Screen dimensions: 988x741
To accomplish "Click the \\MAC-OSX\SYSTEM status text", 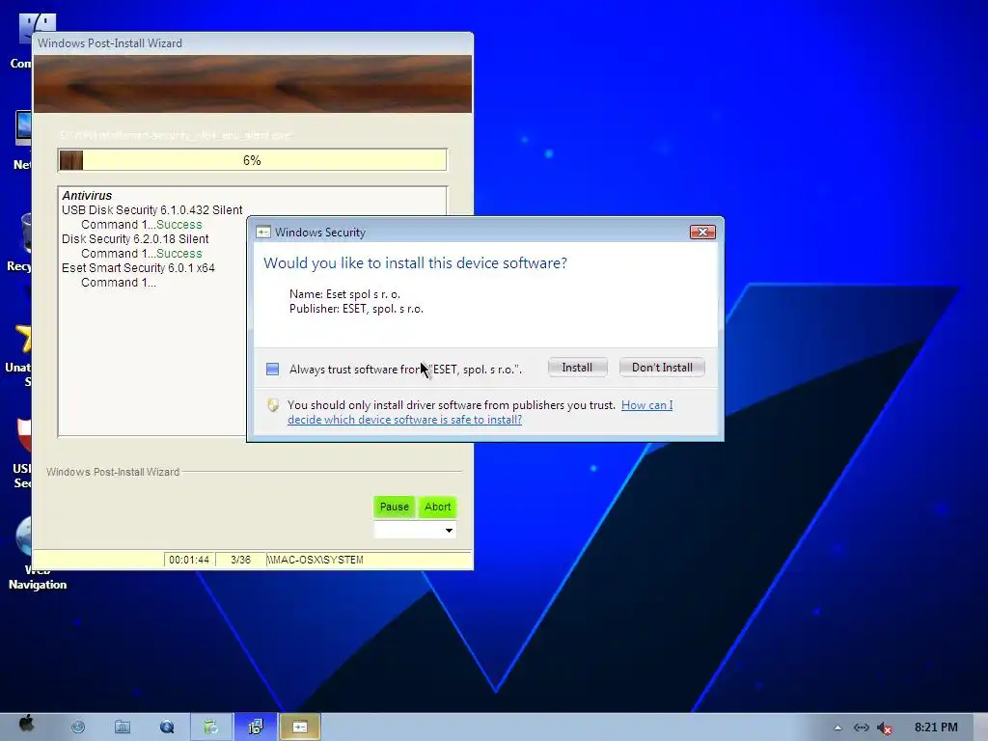I will click(x=316, y=560).
